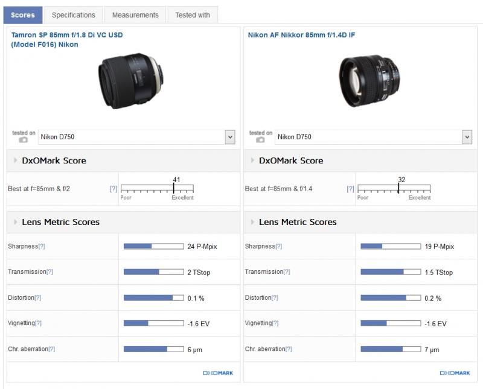This screenshot has width=483, height=389.
Task: Open the Specifications tab
Action: pos(73,14)
